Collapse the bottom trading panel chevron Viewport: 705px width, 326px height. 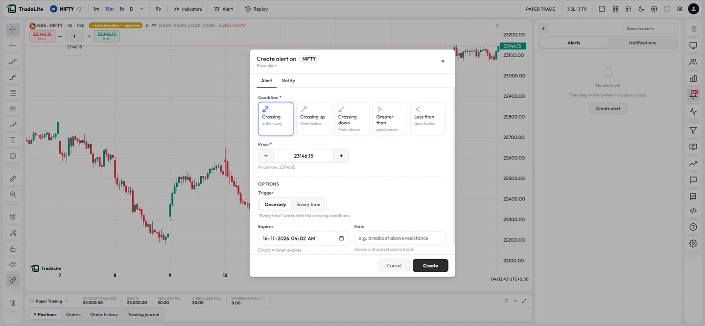coord(515,301)
